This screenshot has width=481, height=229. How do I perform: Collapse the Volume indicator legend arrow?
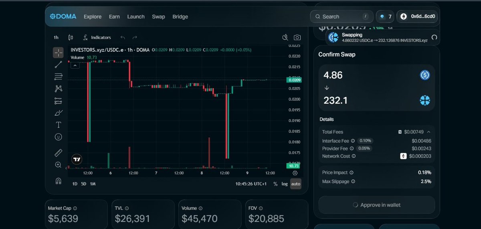click(75, 65)
